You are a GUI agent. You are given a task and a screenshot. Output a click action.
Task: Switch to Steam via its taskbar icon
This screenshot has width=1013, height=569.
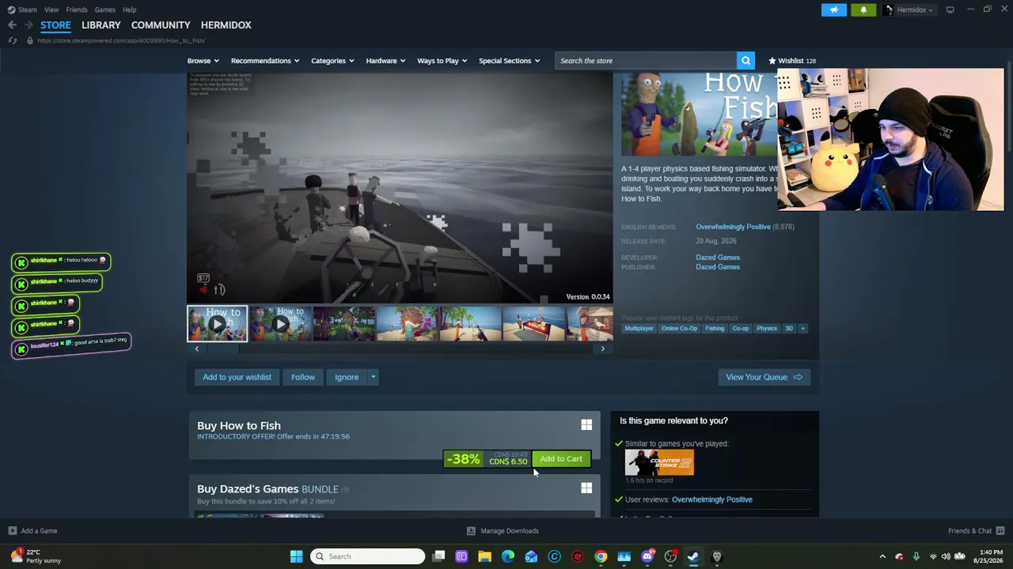(x=693, y=556)
